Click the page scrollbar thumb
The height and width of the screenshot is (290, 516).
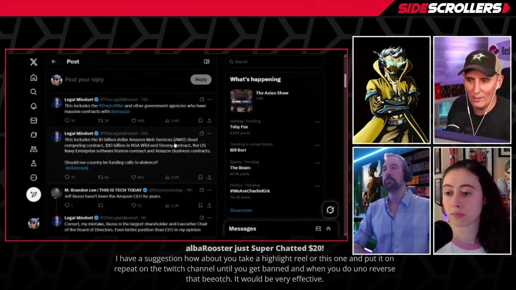pos(345,81)
